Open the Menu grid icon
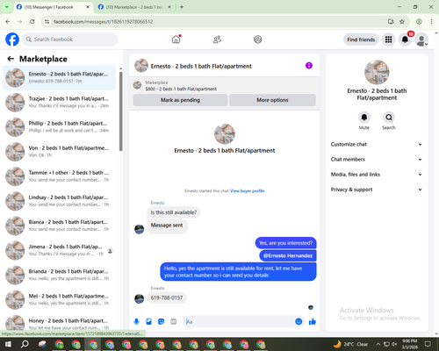The width and height of the screenshot is (439, 351). pyautogui.click(x=388, y=39)
